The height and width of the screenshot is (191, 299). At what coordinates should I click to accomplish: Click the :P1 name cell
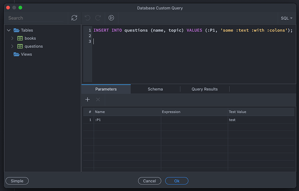(127, 120)
